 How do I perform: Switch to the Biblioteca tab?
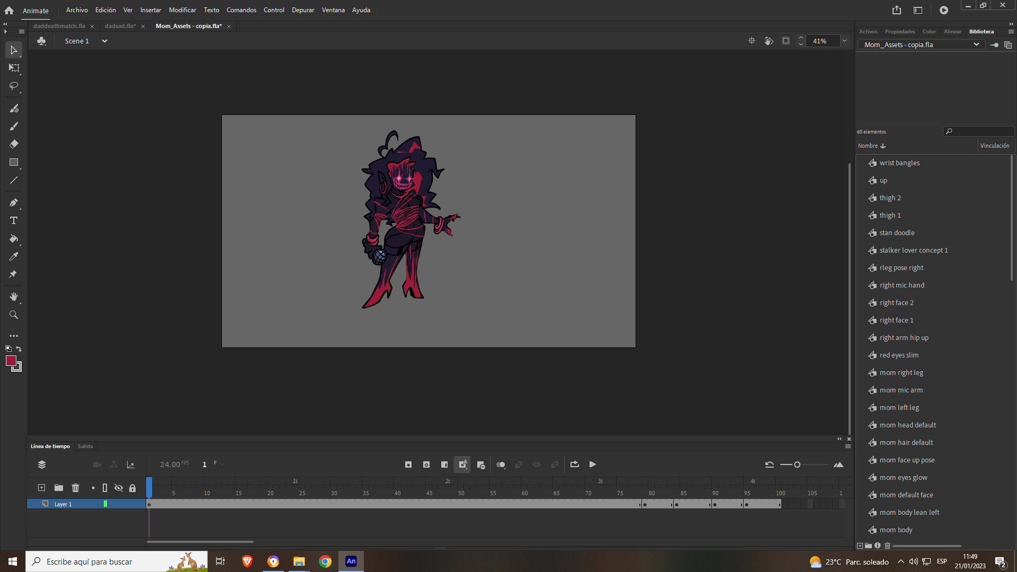(981, 31)
